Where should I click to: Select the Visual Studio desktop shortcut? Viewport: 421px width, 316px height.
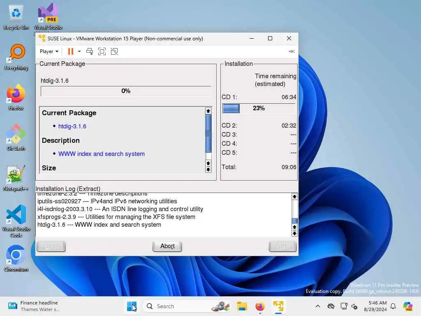[x=48, y=17]
